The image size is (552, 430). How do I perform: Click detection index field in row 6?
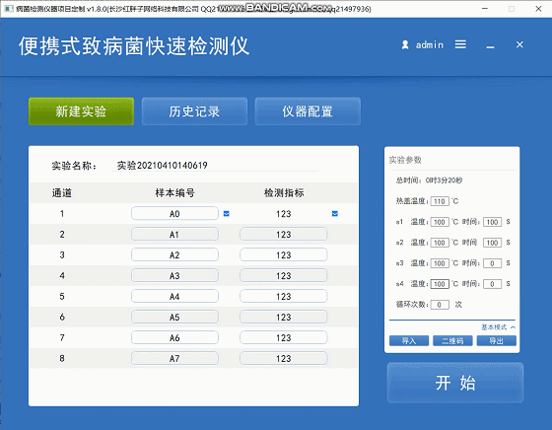[x=284, y=317]
